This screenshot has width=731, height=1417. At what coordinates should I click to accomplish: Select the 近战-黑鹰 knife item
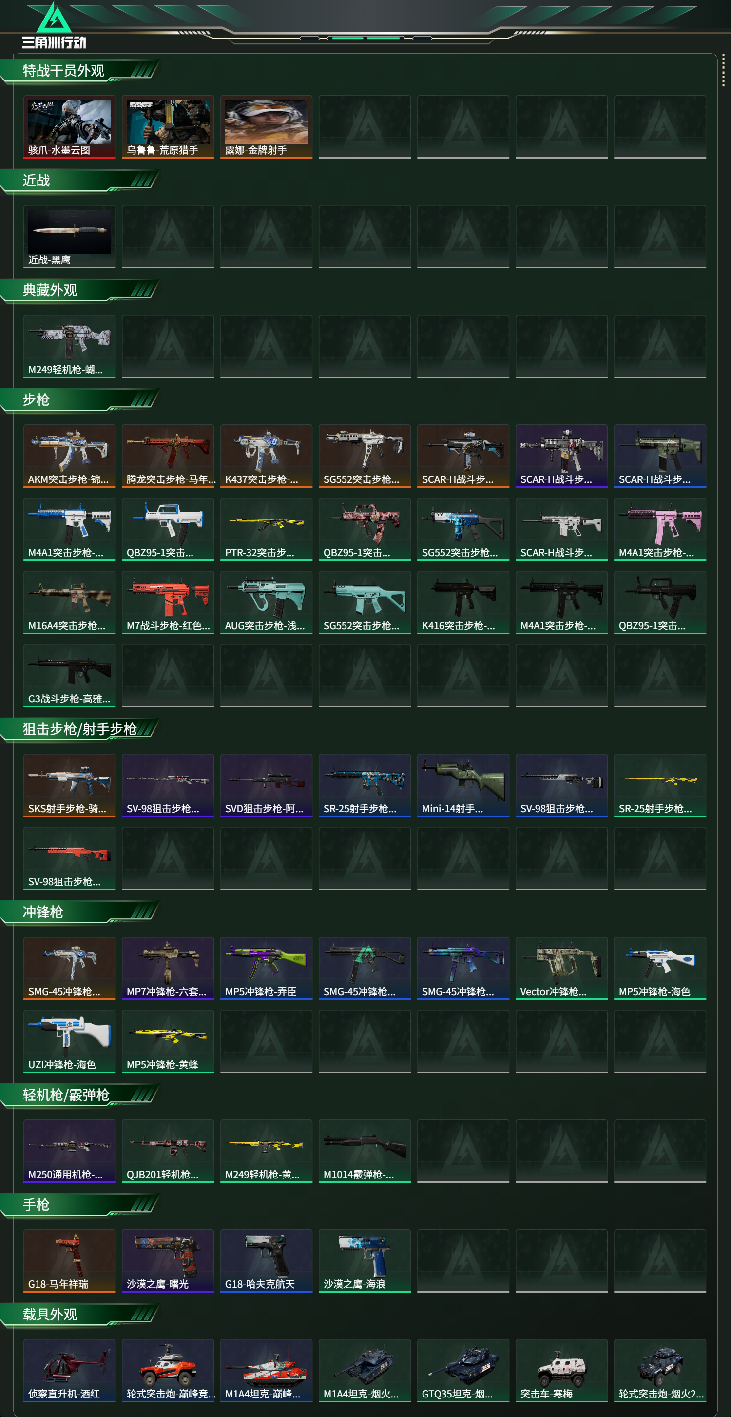(69, 237)
